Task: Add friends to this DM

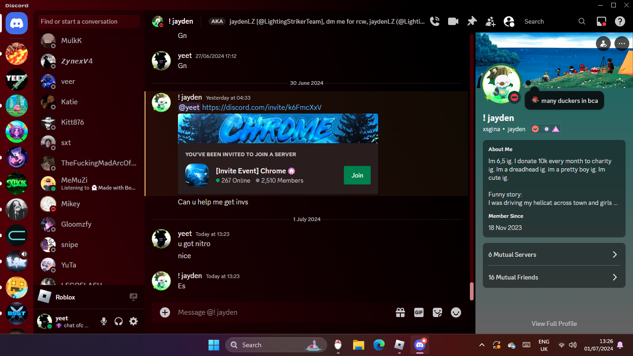Action: pos(490,21)
